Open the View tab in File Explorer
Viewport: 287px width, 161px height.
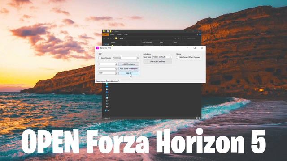[126, 34]
